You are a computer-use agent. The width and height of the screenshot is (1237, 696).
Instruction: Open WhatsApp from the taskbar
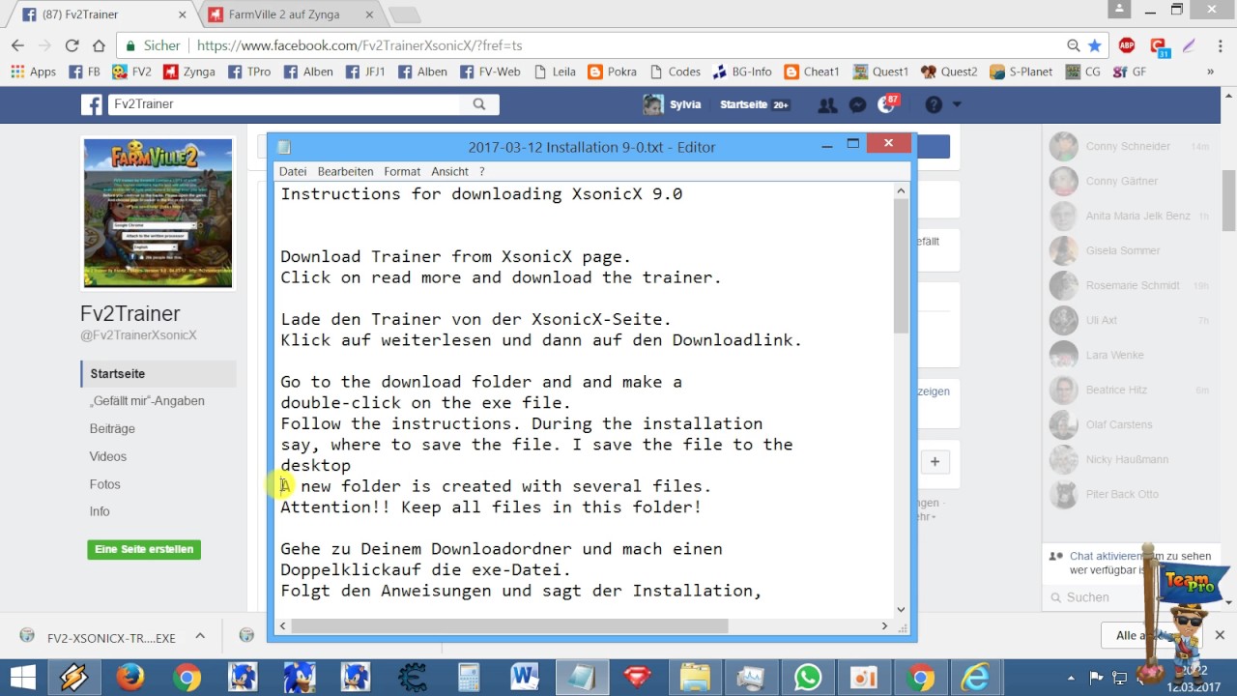tap(807, 678)
